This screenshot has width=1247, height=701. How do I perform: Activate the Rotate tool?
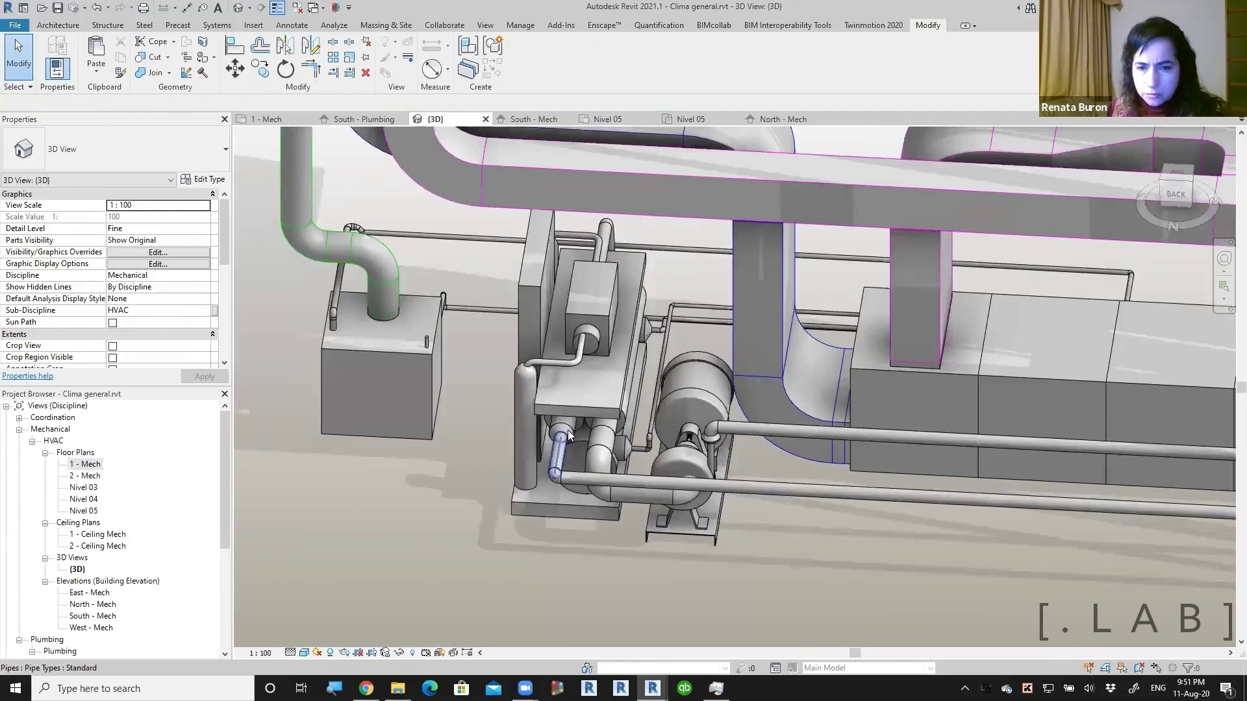coord(286,69)
